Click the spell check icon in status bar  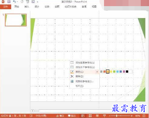pos(31,116)
